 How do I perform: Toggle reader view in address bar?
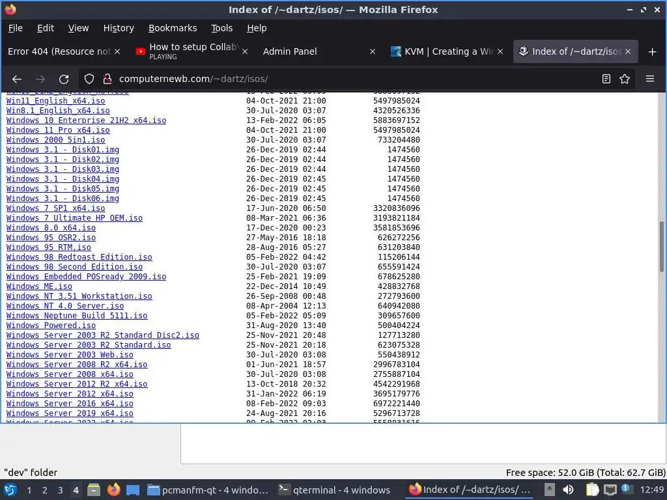606,79
